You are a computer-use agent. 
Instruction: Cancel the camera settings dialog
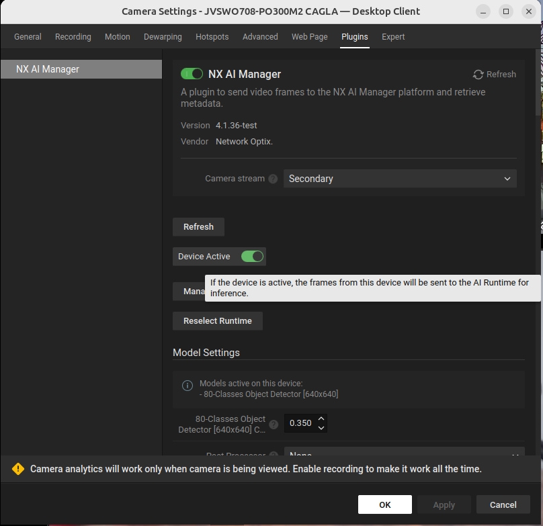coord(503,505)
